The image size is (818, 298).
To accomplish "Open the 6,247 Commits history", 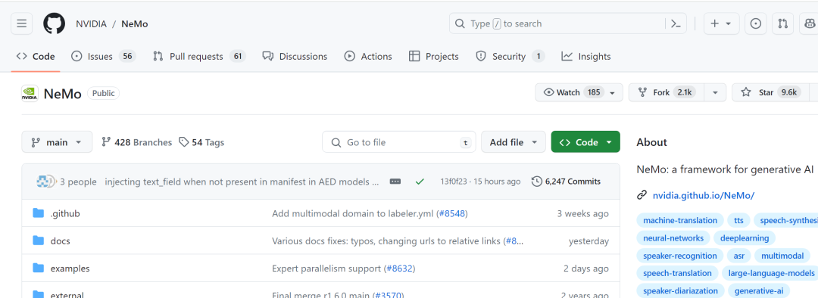I will point(566,182).
